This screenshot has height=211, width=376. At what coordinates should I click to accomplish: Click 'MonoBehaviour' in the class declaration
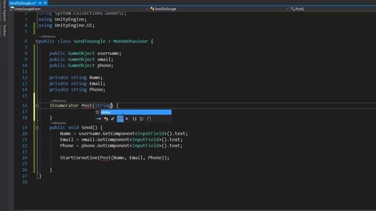(130, 41)
